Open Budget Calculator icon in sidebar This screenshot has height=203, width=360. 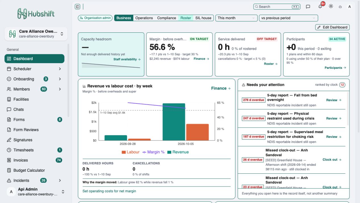pos(9,170)
